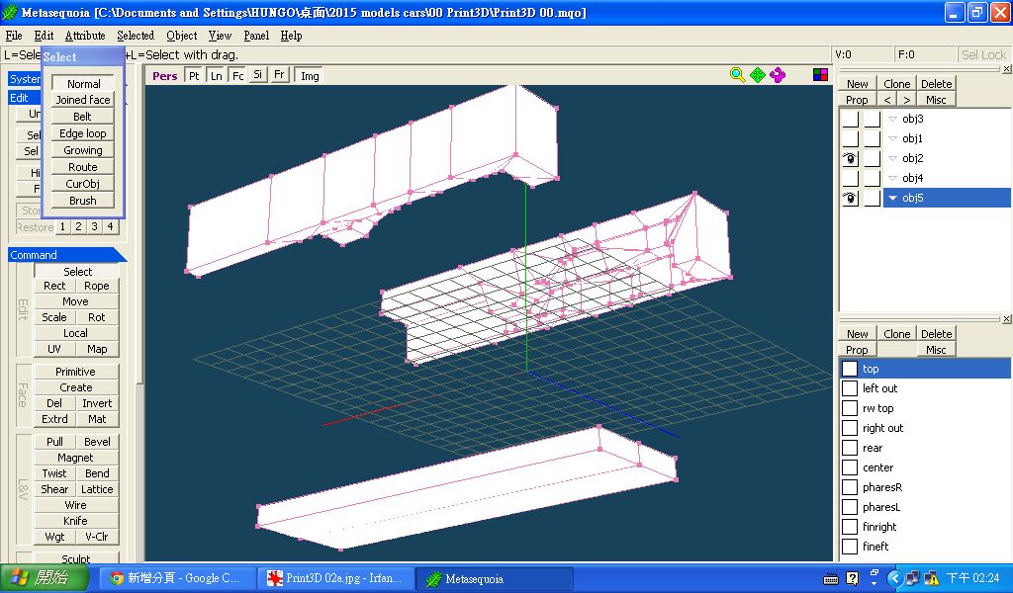The height and width of the screenshot is (593, 1013).
Task: Click the color box of the 'top' material
Action: (850, 369)
